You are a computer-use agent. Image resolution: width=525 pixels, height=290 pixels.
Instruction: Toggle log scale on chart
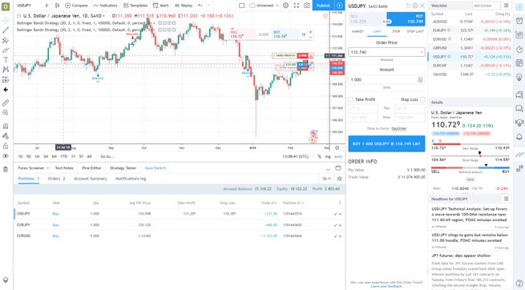coord(328,156)
